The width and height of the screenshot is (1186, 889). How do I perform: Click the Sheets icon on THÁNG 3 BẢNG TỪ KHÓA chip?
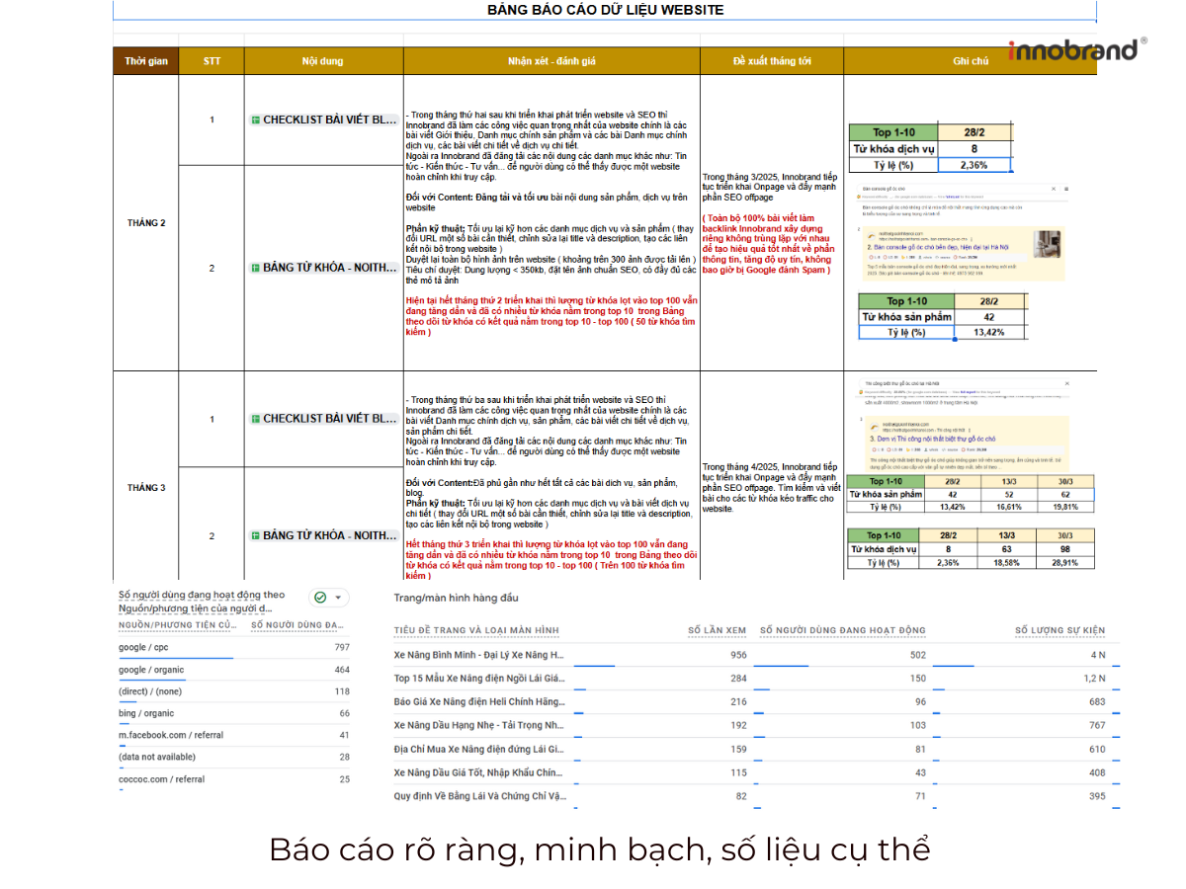(255, 535)
